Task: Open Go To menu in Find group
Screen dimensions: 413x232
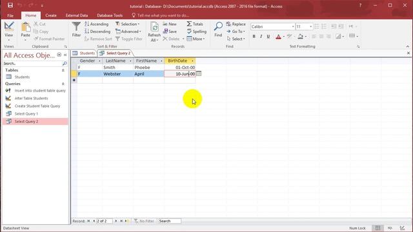Action: pos(236,32)
